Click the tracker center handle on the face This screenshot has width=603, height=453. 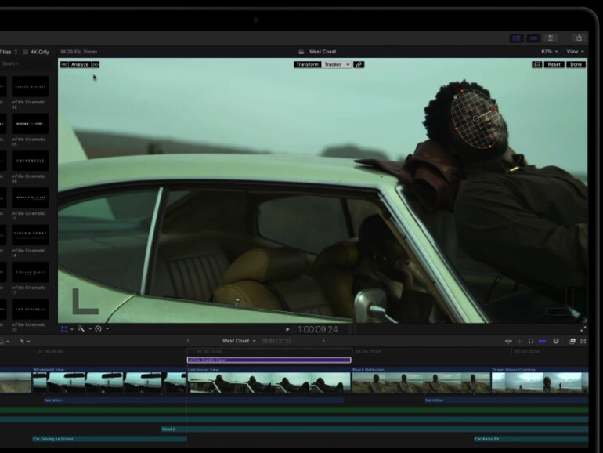[x=476, y=118]
